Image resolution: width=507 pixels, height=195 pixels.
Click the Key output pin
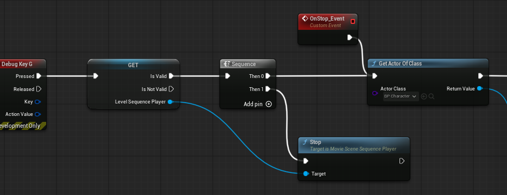click(38, 102)
